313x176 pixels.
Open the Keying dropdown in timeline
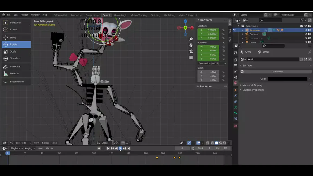30,149
